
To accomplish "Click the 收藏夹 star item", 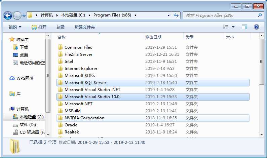I will click(19, 40).
